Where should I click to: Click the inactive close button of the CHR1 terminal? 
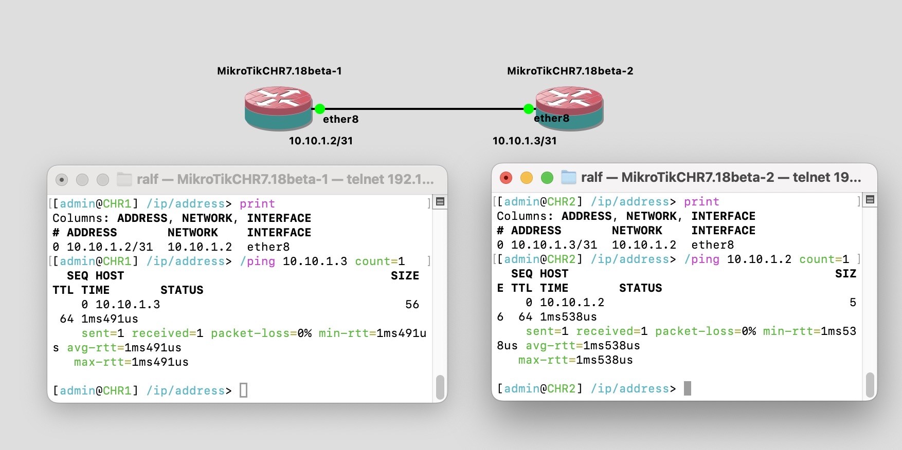coord(62,180)
